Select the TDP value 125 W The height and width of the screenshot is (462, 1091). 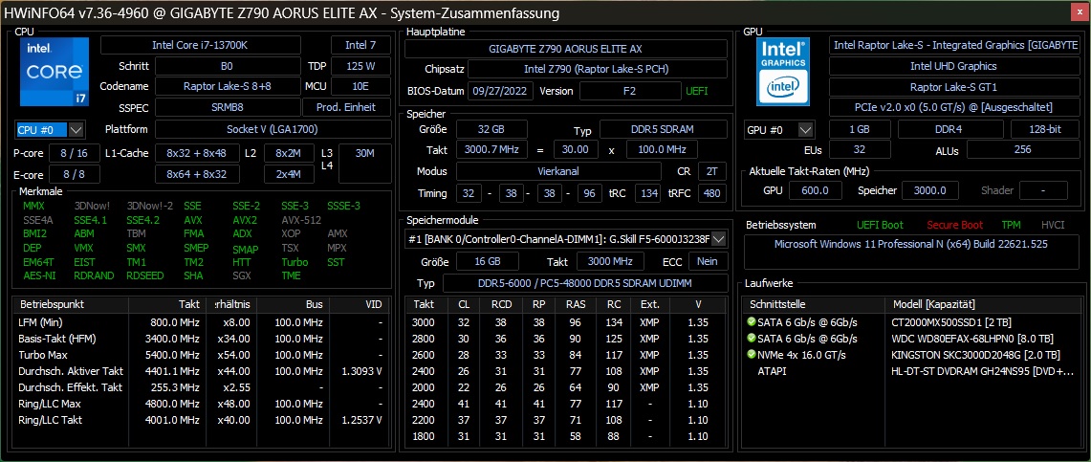tap(360, 67)
